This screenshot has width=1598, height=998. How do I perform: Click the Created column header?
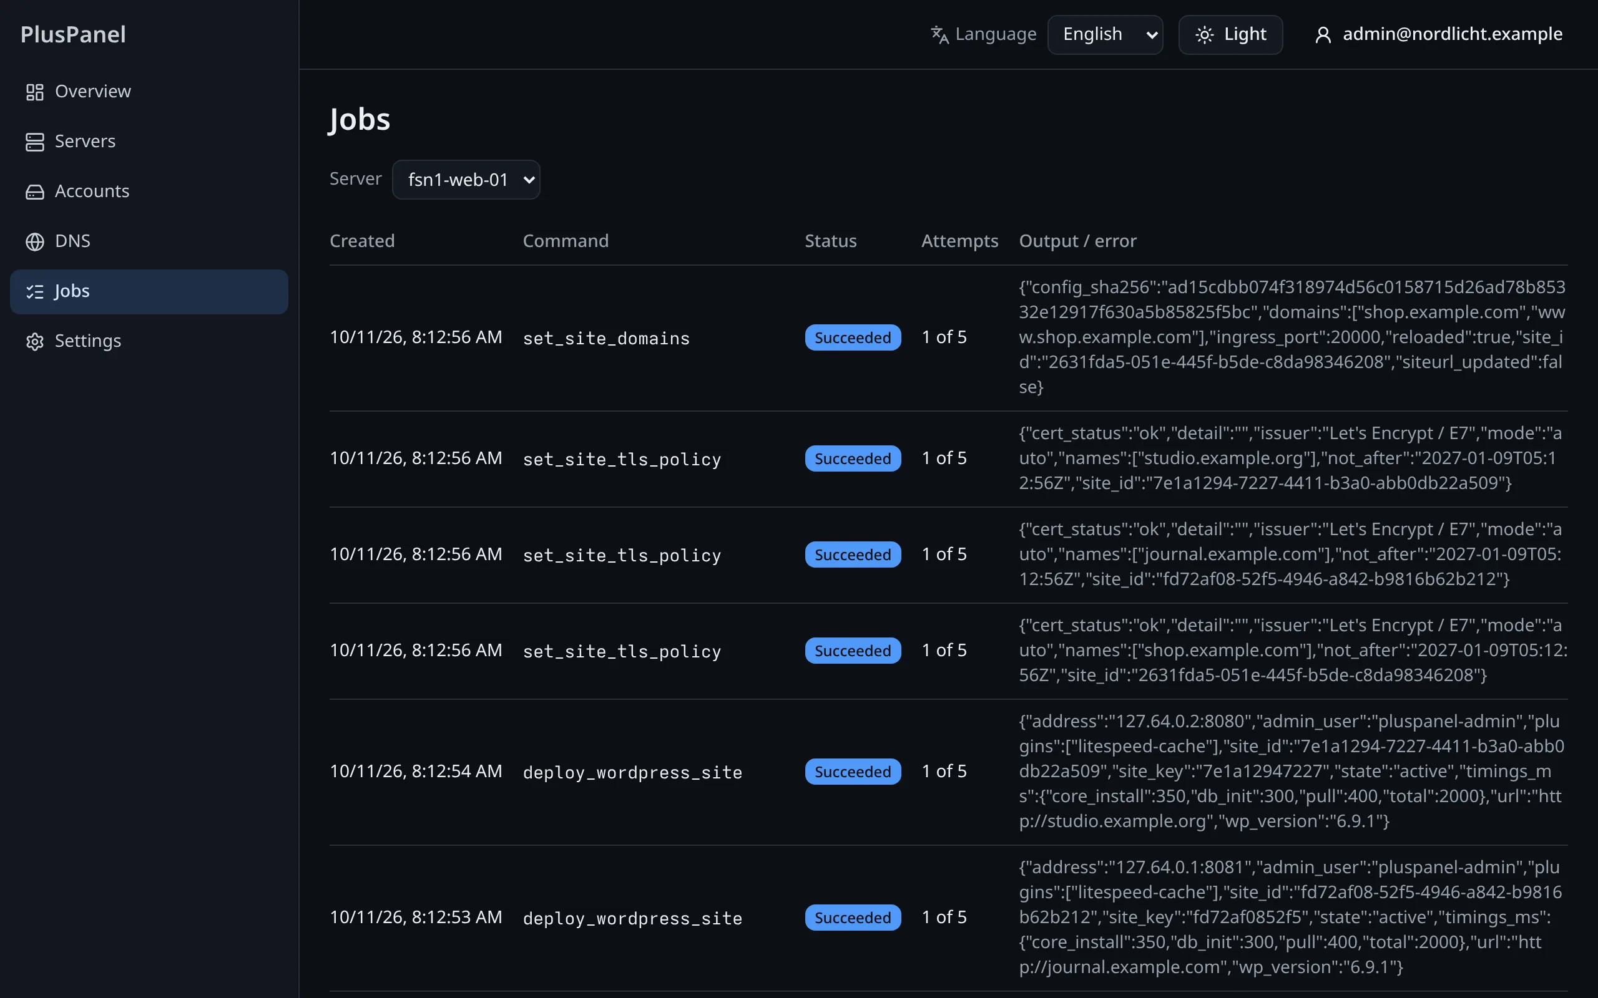pos(362,241)
